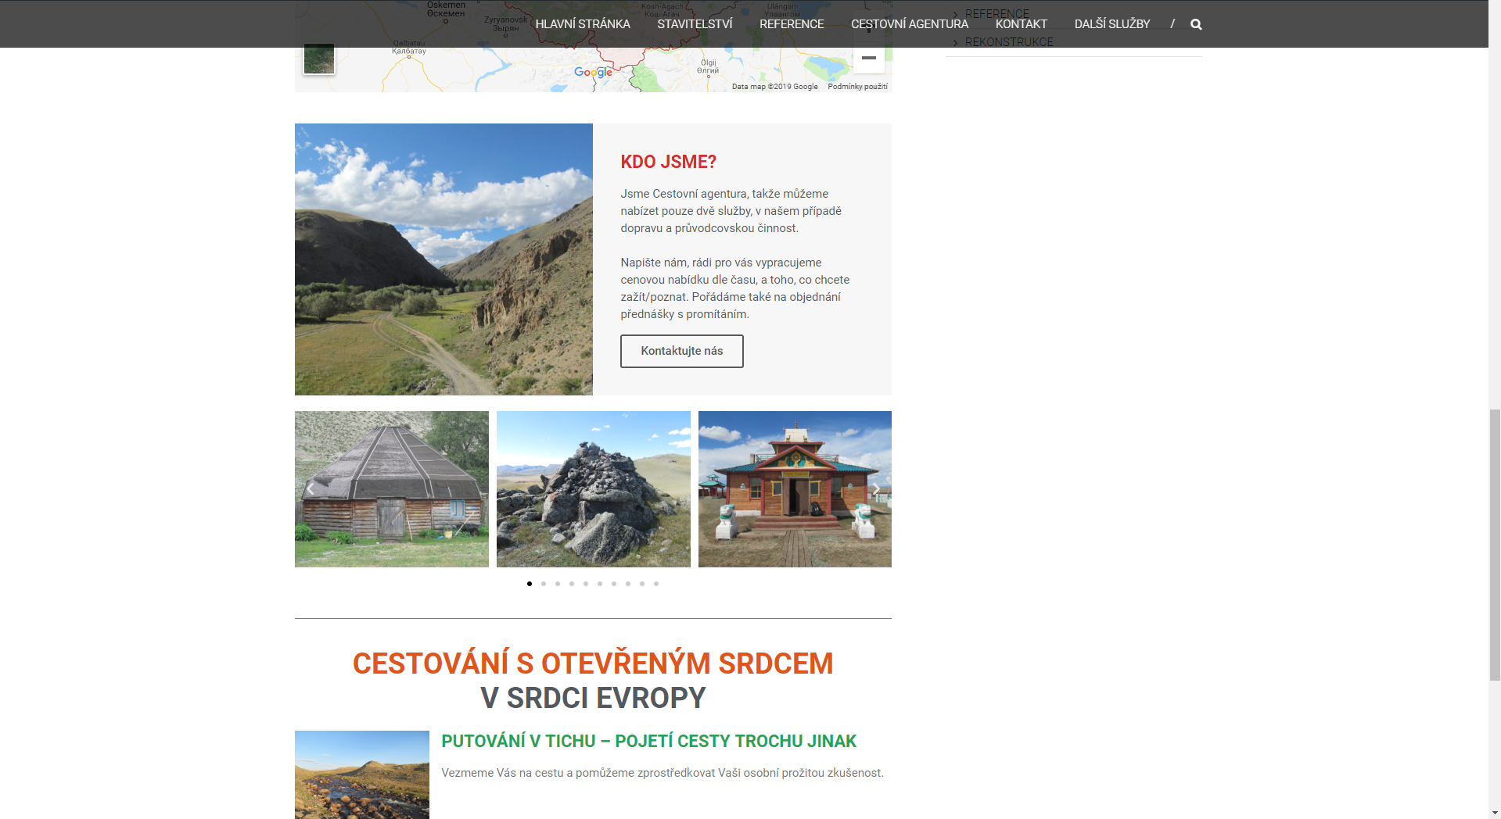This screenshot has width=1501, height=819.
Task: Open the Další služby menu item
Action: (1112, 24)
